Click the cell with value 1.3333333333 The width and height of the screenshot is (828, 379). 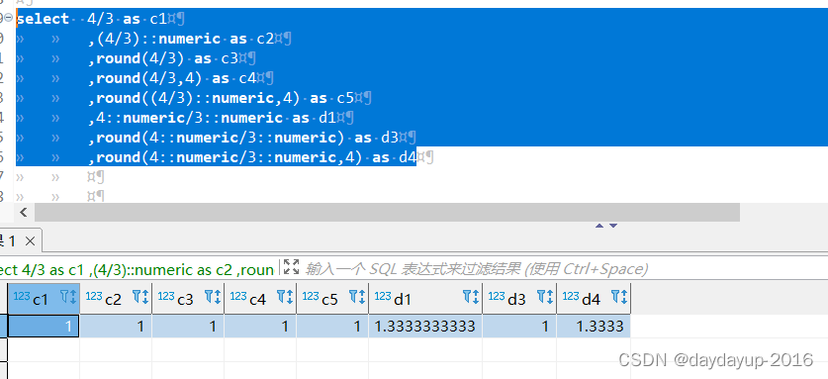point(425,327)
